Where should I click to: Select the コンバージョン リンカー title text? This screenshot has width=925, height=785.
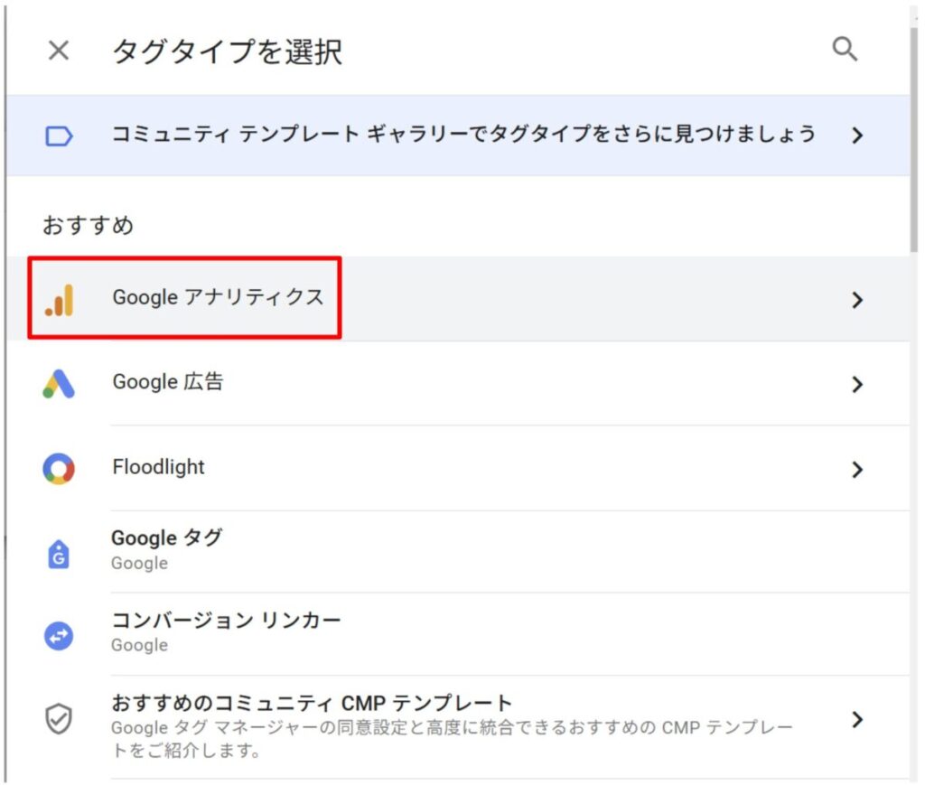tap(226, 621)
